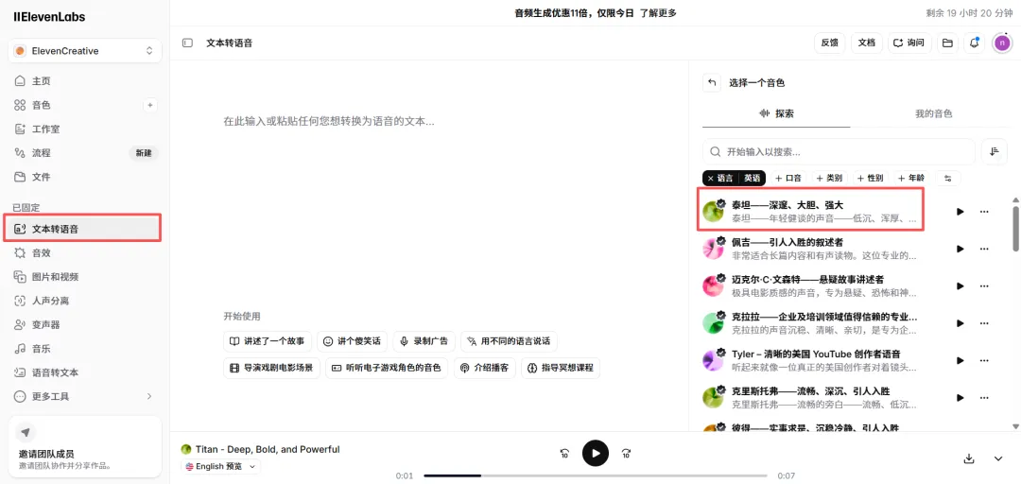This screenshot has height=484, width=1021.
Task: Add a new voice with the plus button
Action: click(x=150, y=105)
